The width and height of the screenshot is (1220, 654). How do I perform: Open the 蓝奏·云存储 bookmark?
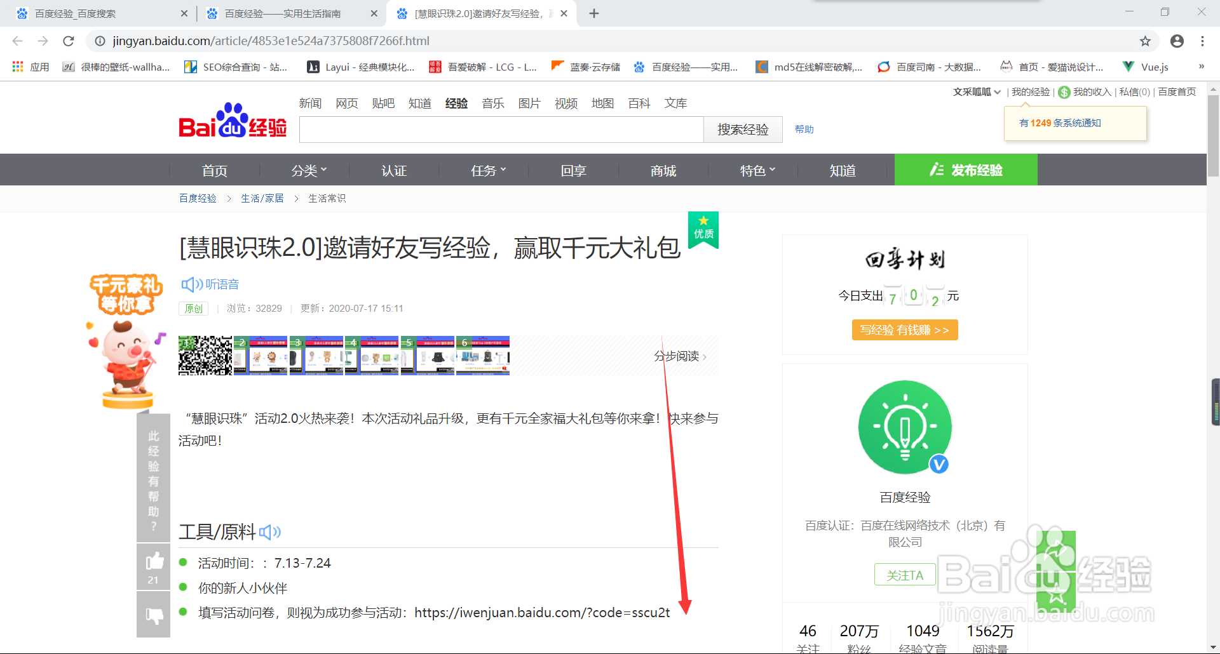pos(586,67)
